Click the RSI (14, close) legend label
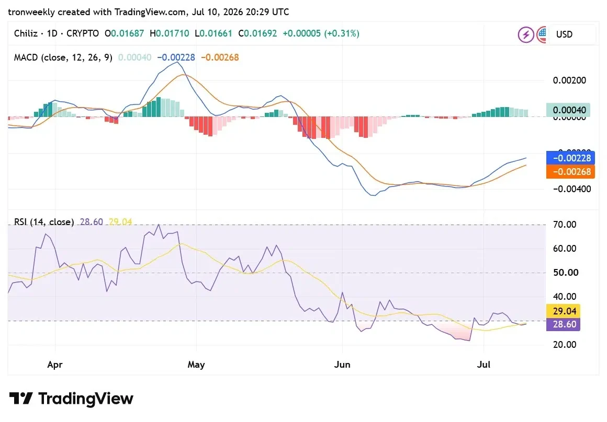Viewport: 607px width, 422px height. tap(44, 222)
